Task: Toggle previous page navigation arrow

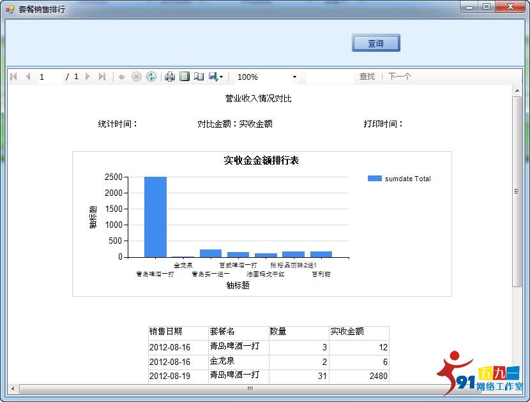Action: [x=27, y=77]
